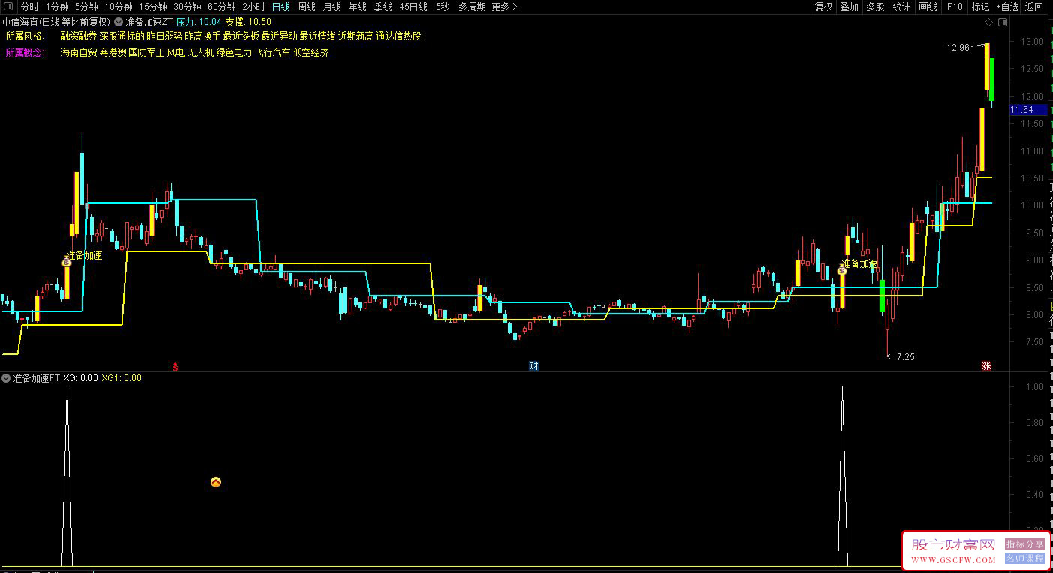Select the 45日线 period
Image resolution: width=1053 pixels, height=573 pixels.
tap(413, 7)
